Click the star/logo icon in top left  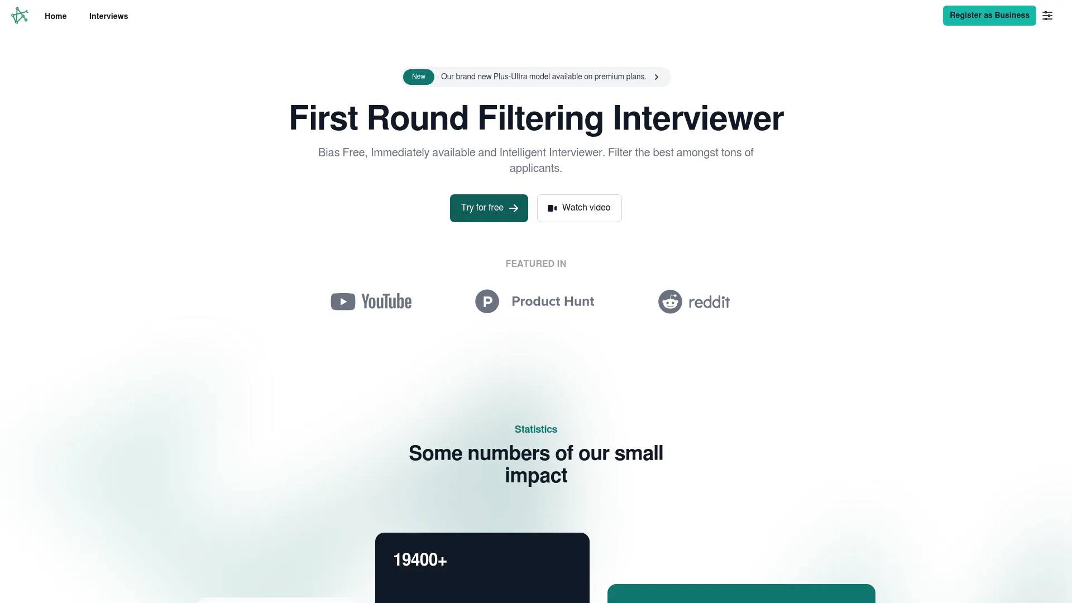coord(20,16)
